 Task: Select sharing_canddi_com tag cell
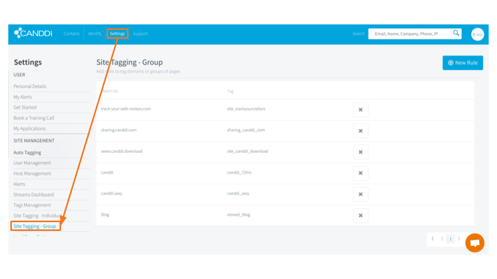pos(245,130)
